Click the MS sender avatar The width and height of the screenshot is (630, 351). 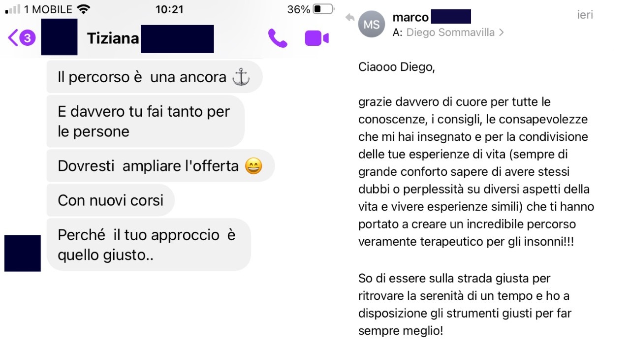click(x=372, y=24)
